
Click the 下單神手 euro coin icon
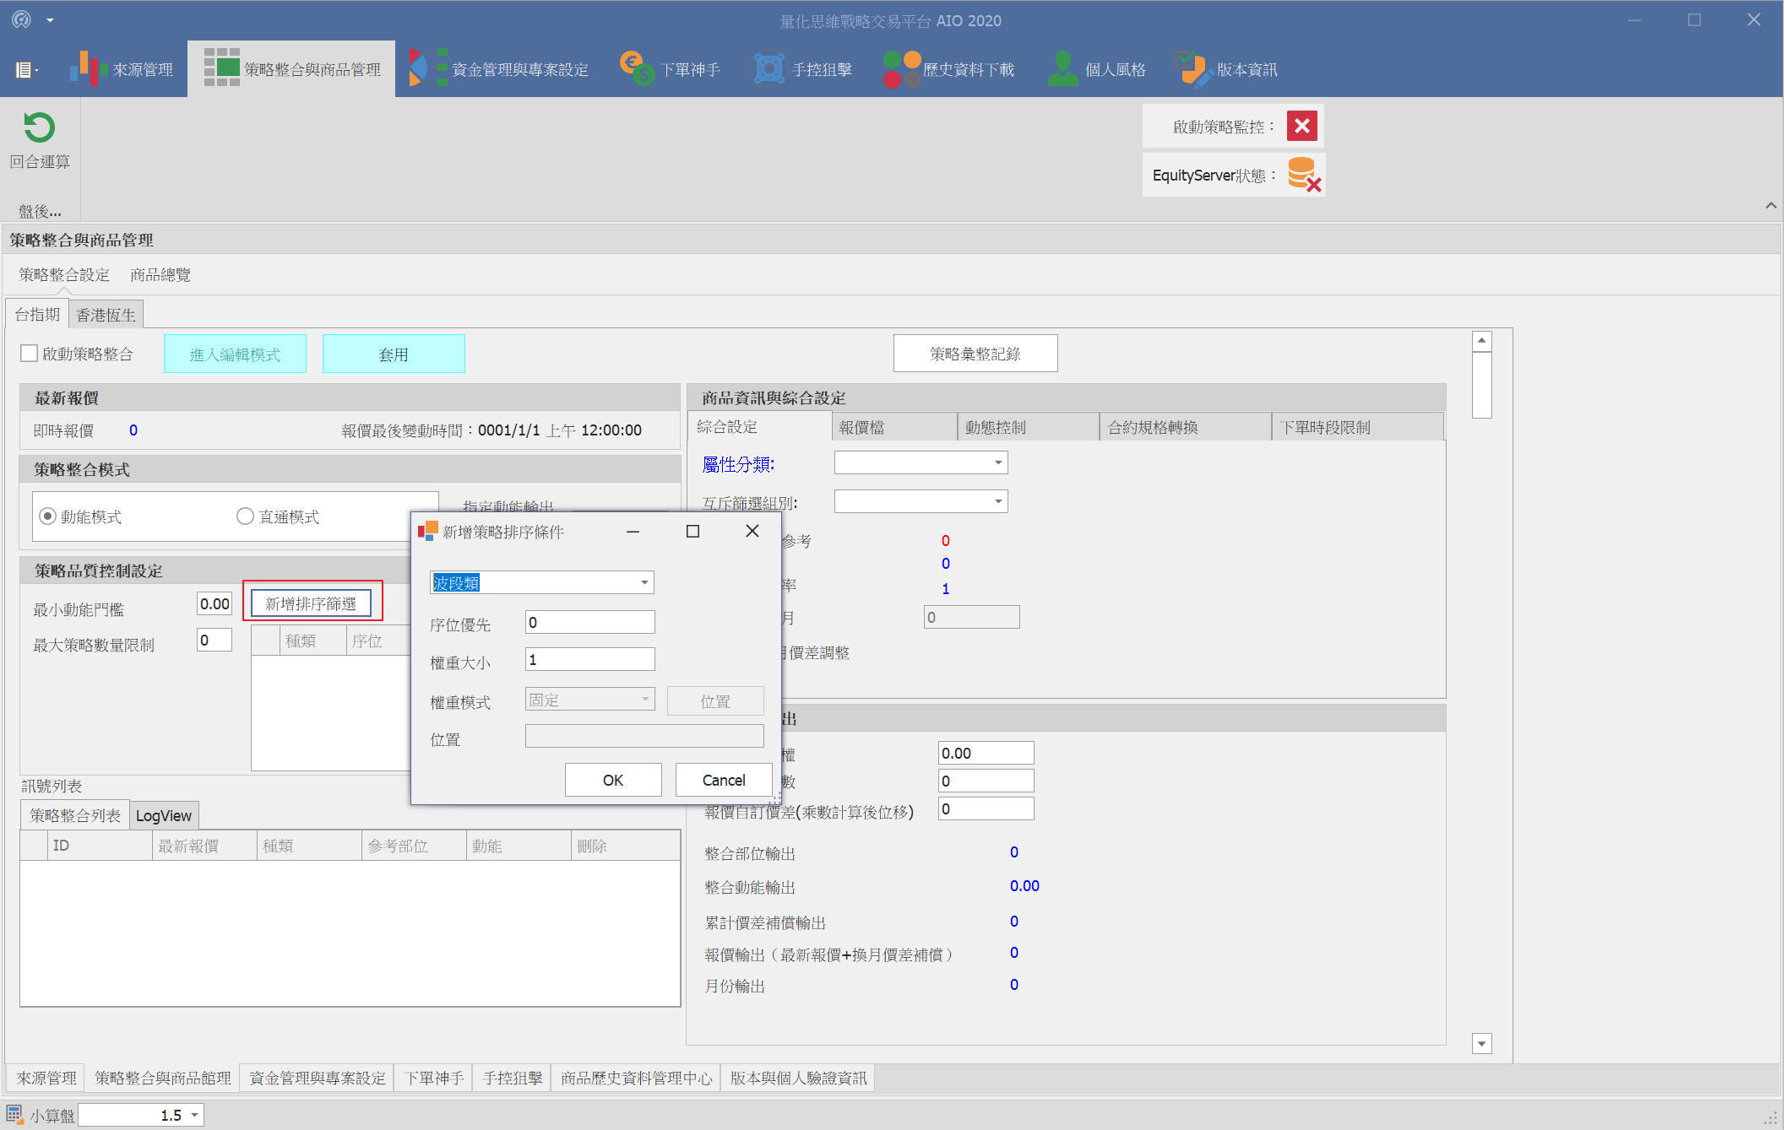tap(637, 68)
